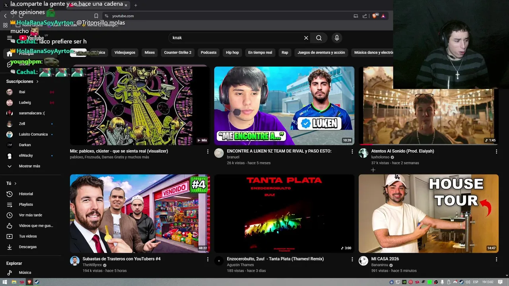Open options for Tanta Plata remix video
The width and height of the screenshot is (509, 286).
click(x=352, y=259)
